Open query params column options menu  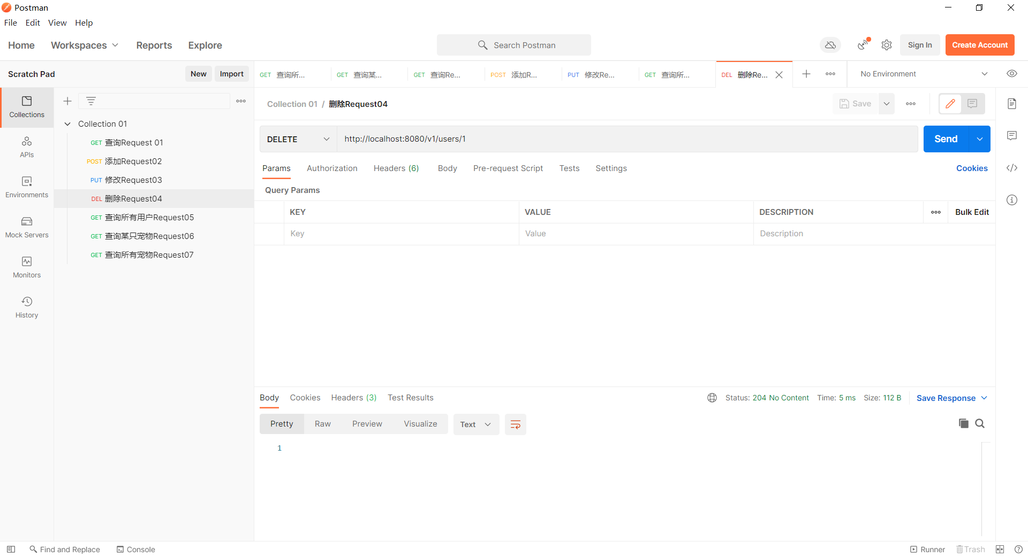coord(936,212)
